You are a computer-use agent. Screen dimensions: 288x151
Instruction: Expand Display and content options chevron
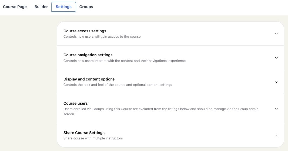tap(276, 82)
